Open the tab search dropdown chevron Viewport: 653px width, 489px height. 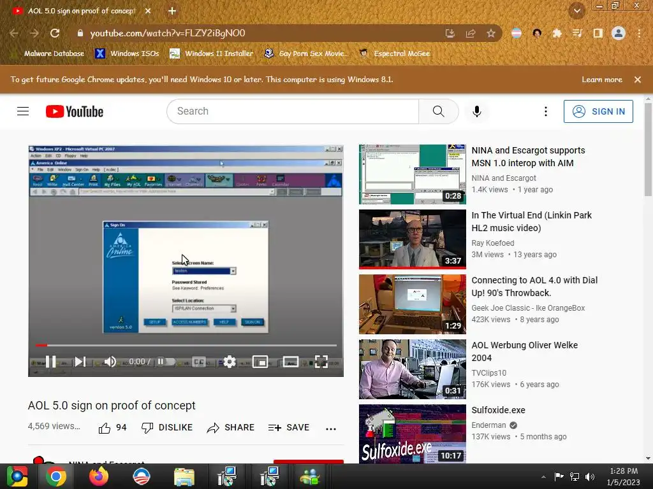tap(576, 11)
